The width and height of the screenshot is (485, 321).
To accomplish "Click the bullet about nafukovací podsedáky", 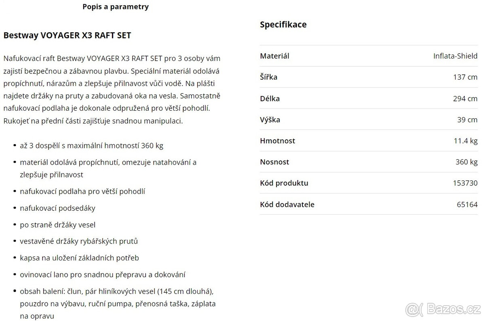I will [57, 208].
